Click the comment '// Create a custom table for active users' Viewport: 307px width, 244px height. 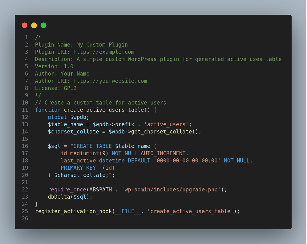click(x=101, y=103)
